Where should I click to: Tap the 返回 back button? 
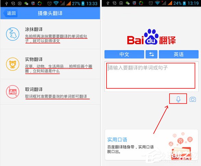[x=11, y=13]
